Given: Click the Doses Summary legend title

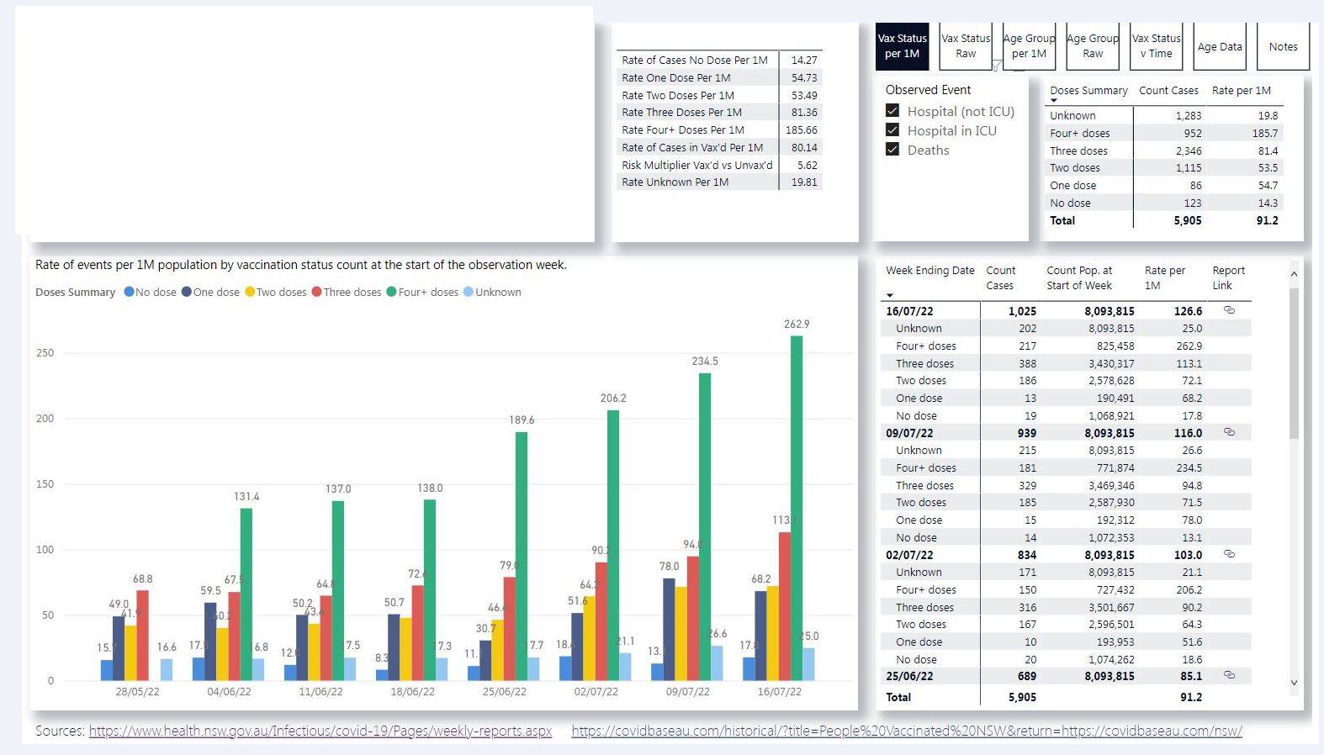Looking at the screenshot, I should pyautogui.click(x=75, y=292).
